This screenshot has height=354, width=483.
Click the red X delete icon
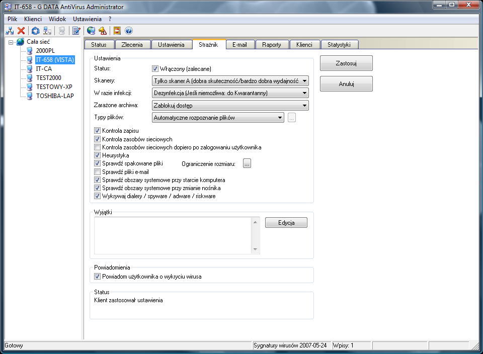pyautogui.click(x=21, y=31)
